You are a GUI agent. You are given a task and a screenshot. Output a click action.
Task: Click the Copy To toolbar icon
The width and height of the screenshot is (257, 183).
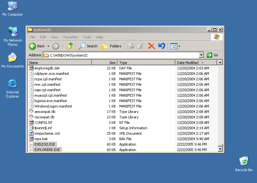click(x=141, y=46)
